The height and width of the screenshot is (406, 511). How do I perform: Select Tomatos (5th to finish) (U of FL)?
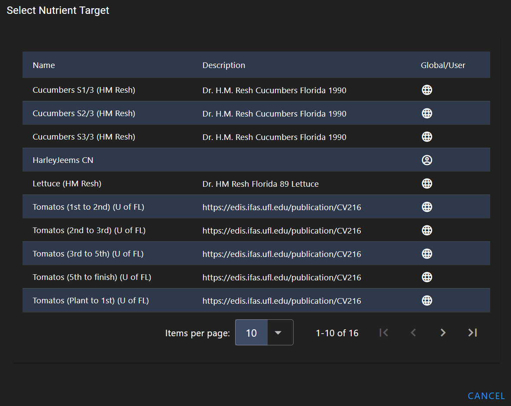(92, 277)
